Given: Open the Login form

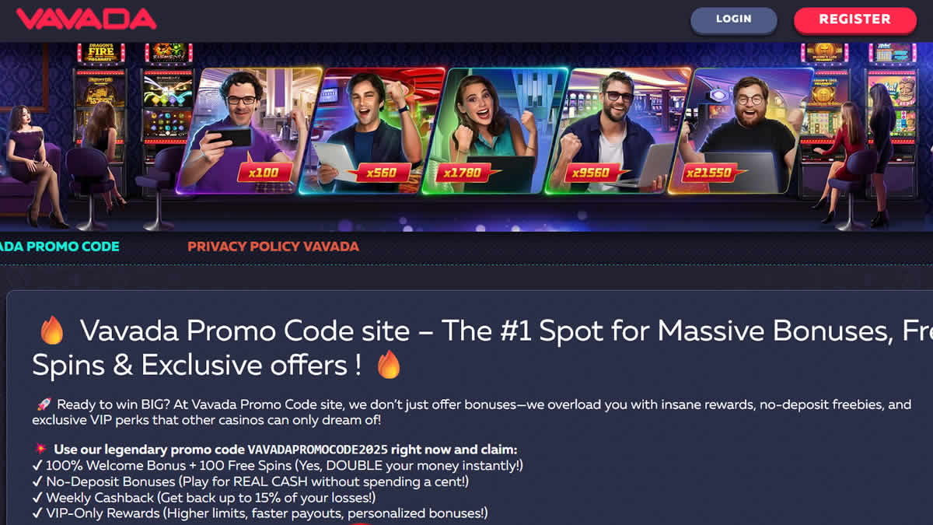Looking at the screenshot, I should pyautogui.click(x=733, y=19).
